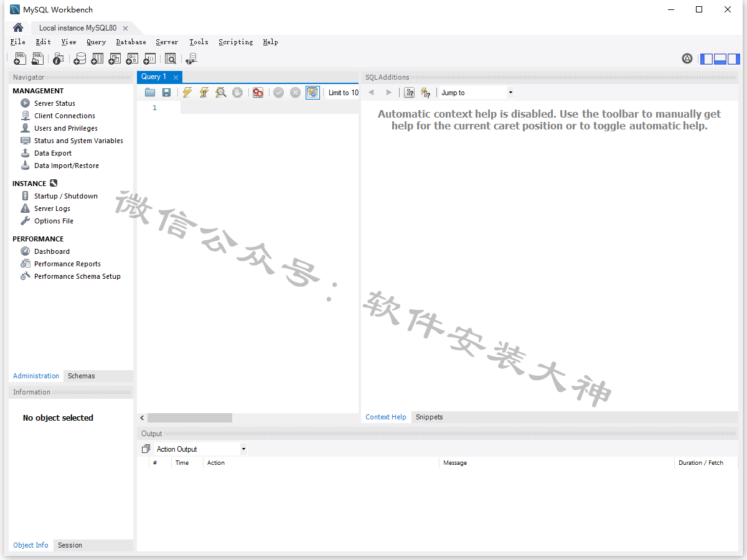Toggle stop-on-error for script execution
Screen dimensions: 747x560
point(258,93)
